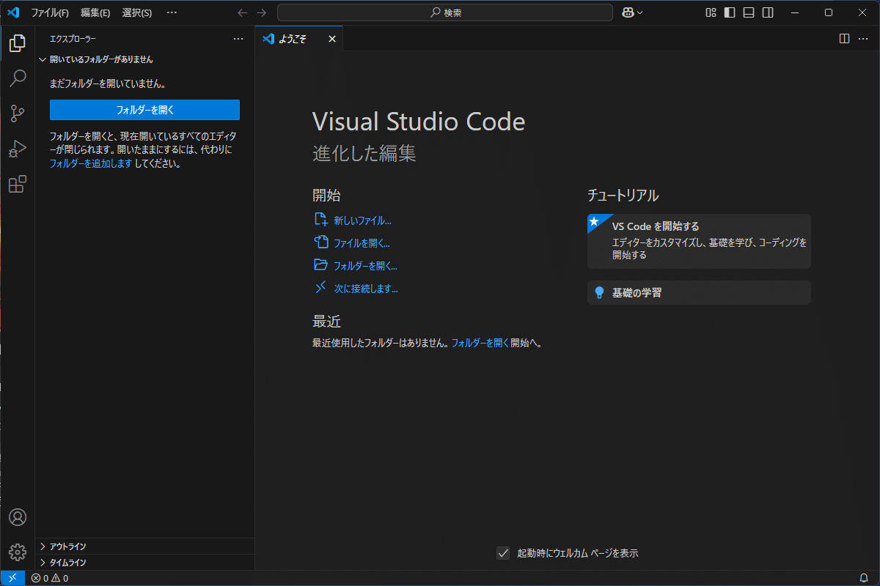The height and width of the screenshot is (586, 880).
Task: Open the ファイル(F) menu
Action: coord(50,12)
